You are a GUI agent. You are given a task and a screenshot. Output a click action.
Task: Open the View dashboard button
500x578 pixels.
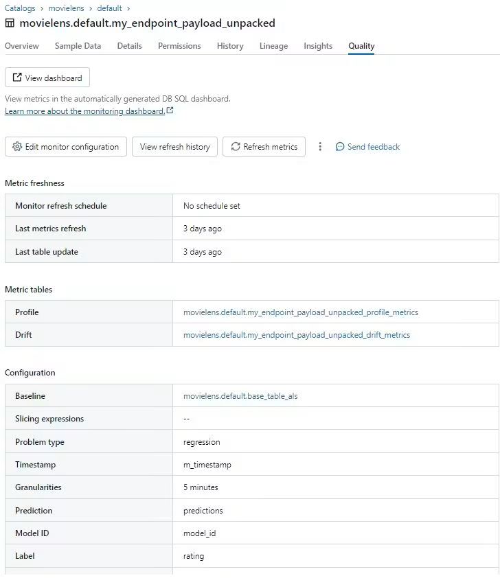47,78
